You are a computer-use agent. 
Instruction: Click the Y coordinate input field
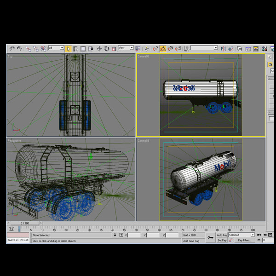pos(153,235)
